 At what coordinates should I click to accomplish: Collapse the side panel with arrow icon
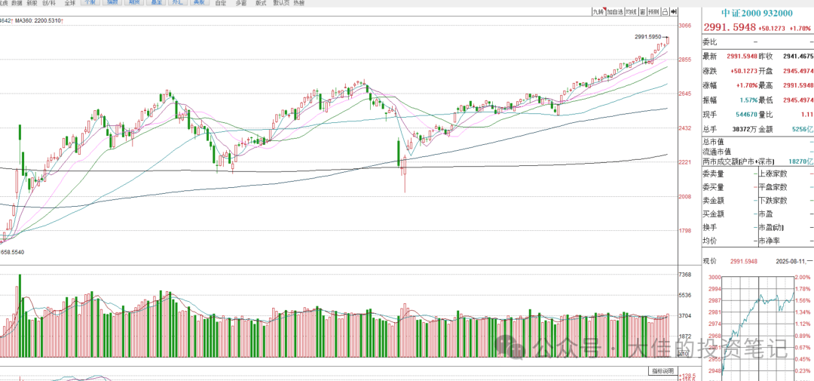[x=673, y=11]
